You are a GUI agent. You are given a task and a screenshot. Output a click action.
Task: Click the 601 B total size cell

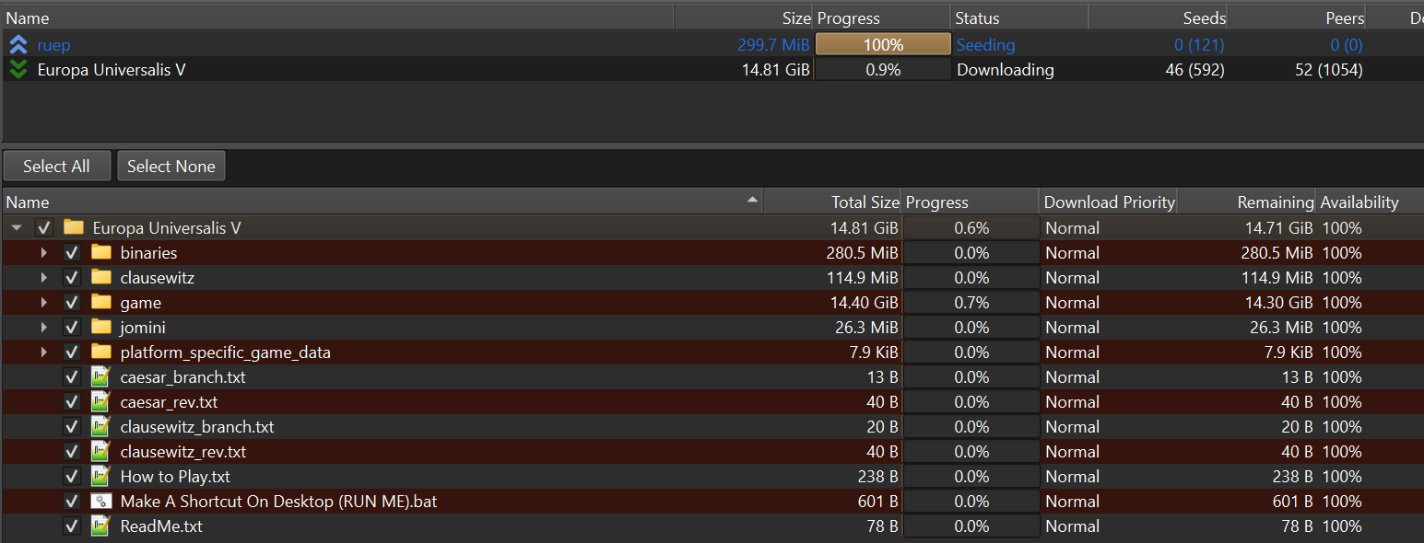[x=877, y=501]
